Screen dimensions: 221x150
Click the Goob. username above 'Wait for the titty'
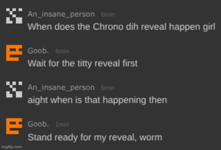click(x=38, y=51)
